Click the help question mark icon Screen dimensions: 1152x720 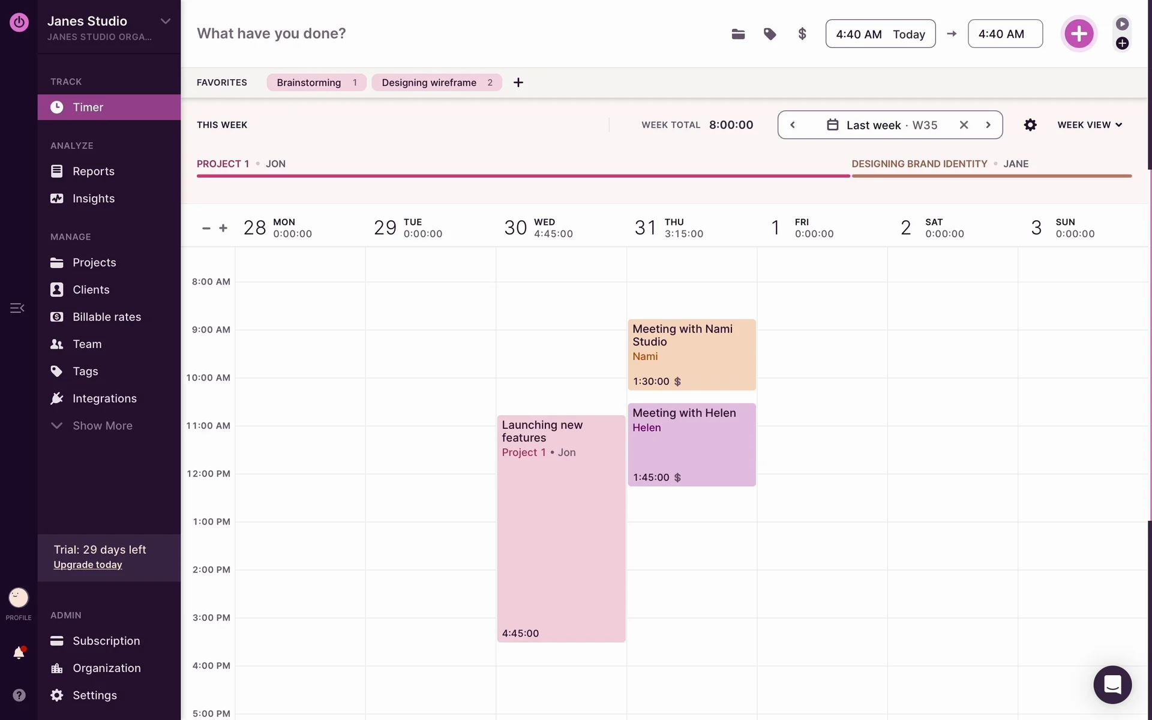[19, 695]
